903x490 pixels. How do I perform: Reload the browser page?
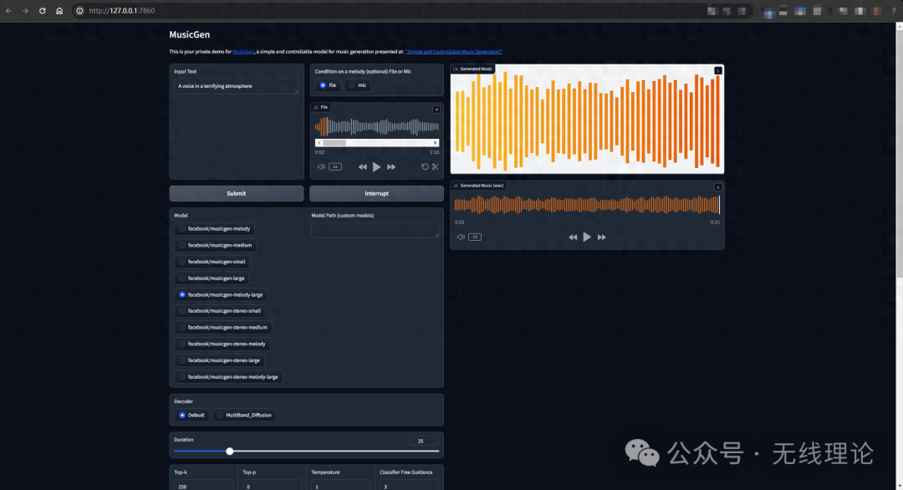pos(42,11)
